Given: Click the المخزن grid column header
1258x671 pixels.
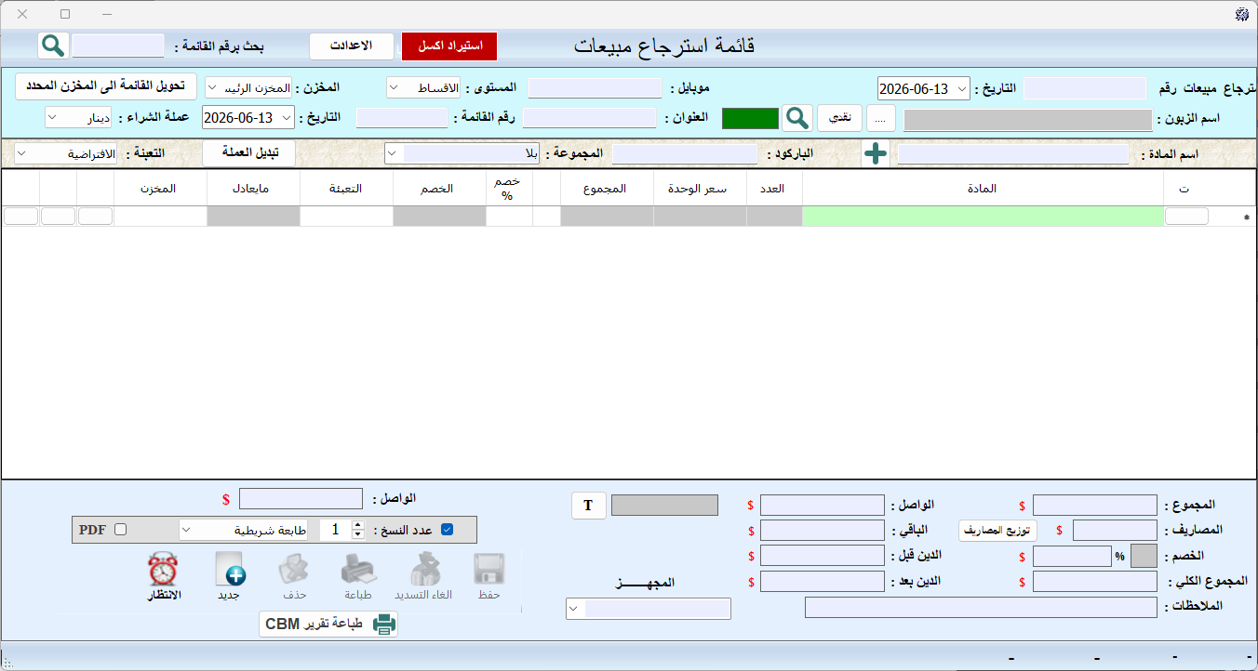Looking at the screenshot, I should tap(160, 188).
